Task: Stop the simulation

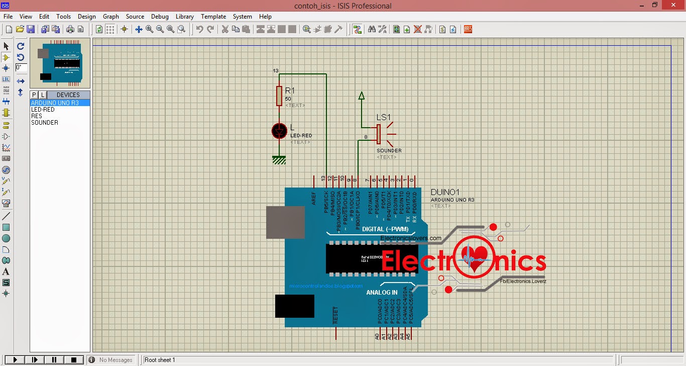Action: (74, 360)
